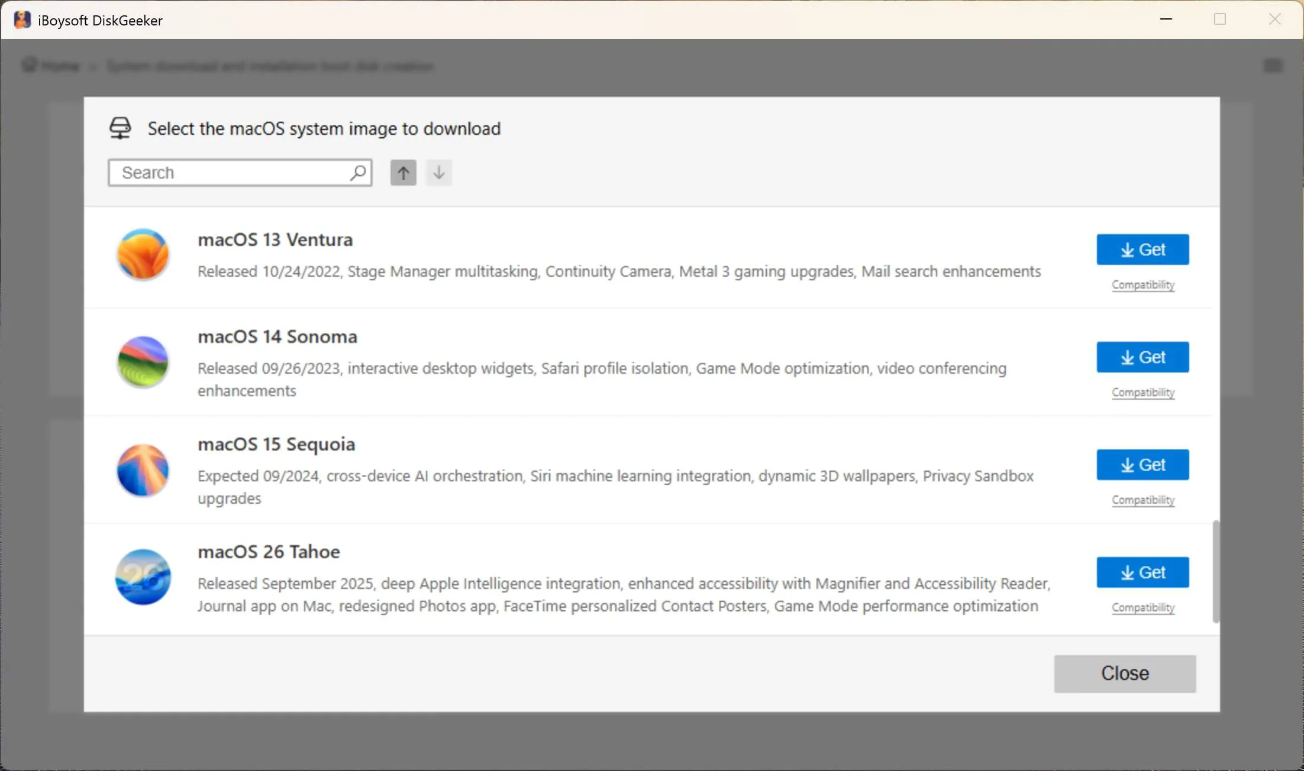The image size is (1304, 771).
Task: Open hamburger menu in background window
Action: coord(1273,65)
